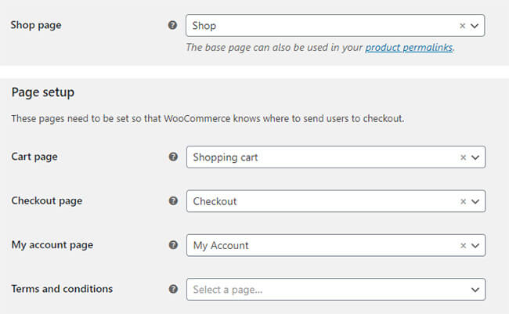Click the Cart page help icon
The width and height of the screenshot is (509, 314).
[x=173, y=157]
